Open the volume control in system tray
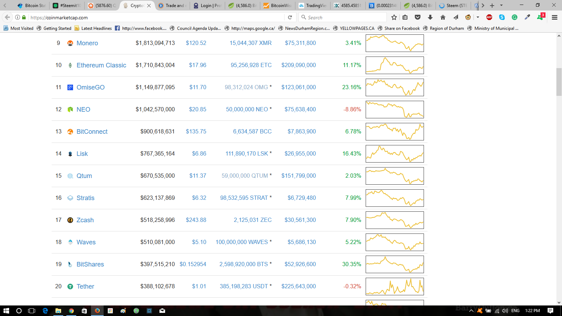Screen dimensions: 562x316 click(505, 311)
